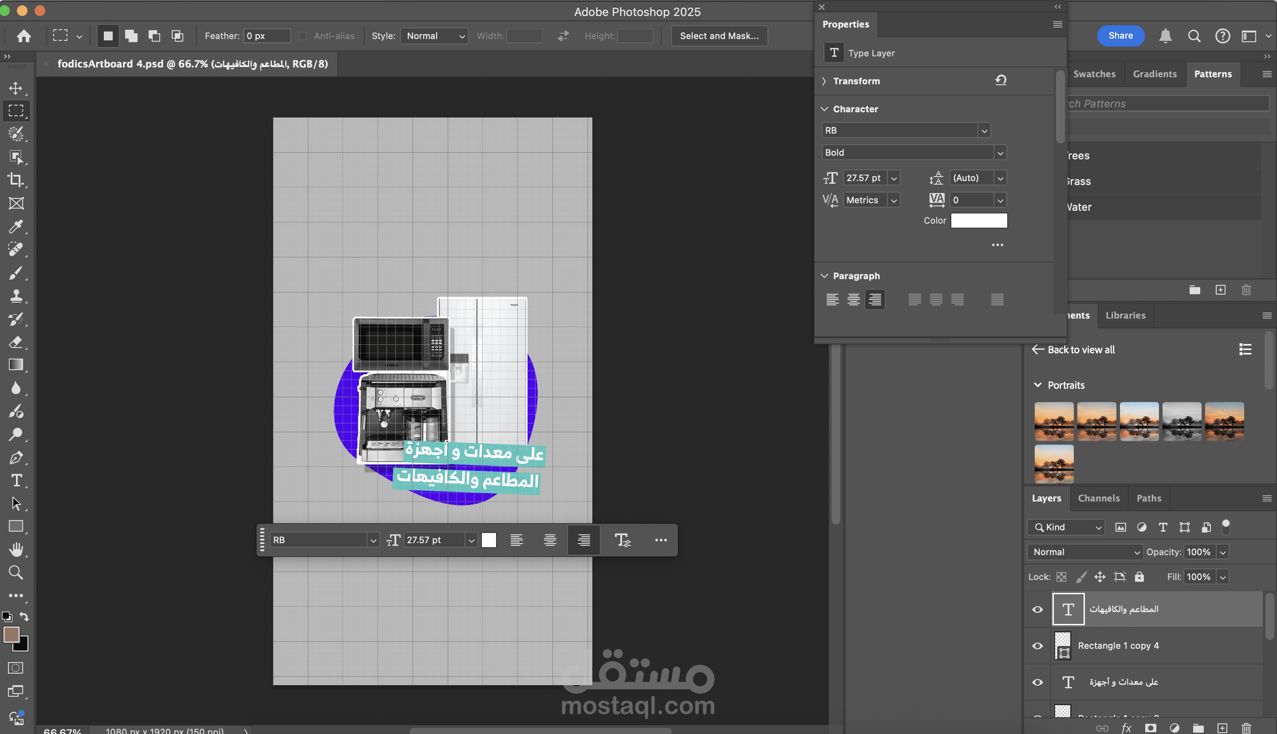This screenshot has height=734, width=1277.
Task: Select the Zoom tool
Action: (16, 572)
